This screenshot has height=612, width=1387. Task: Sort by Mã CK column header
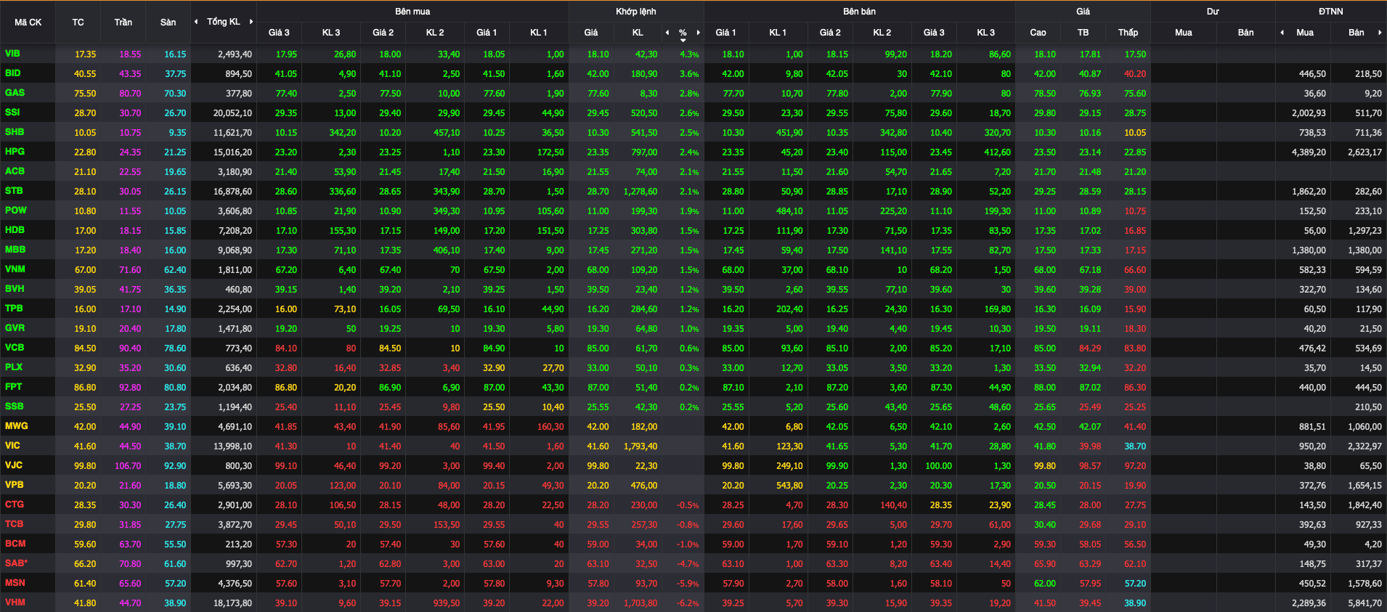pyautogui.click(x=28, y=23)
